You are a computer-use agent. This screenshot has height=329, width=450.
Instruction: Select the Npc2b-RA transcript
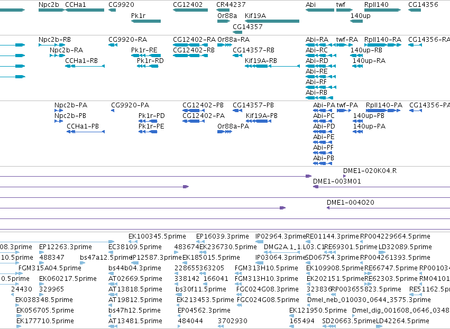point(57,56)
